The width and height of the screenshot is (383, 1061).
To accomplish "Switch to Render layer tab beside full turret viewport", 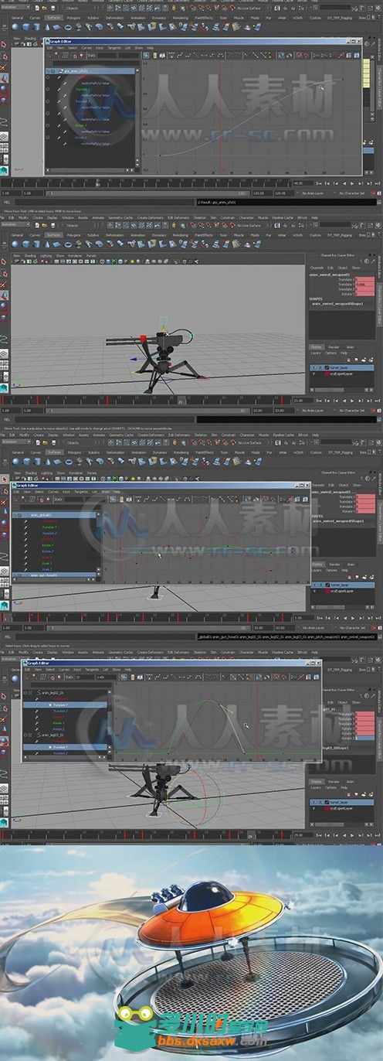I will tap(334, 347).
